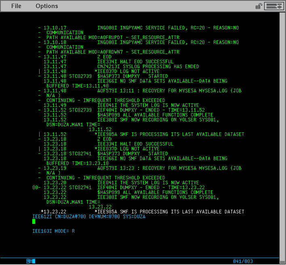Click 13.11.48 IEE366I NO SMF DATA SETS line
The height and width of the screenshot is (265, 286).
tap(135, 81)
